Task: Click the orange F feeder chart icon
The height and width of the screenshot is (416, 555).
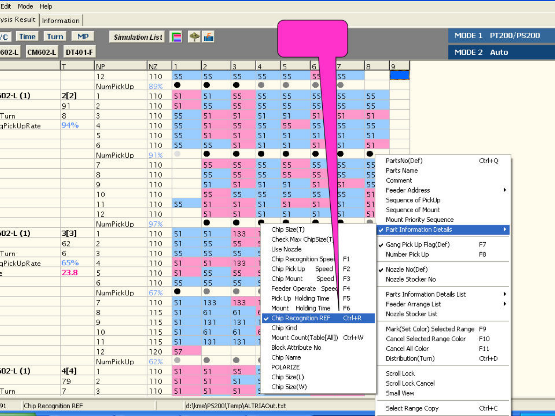Action: [209, 37]
